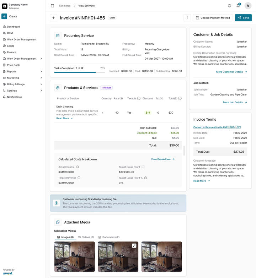Go back to Estimates breadcrumb
The image size is (256, 278).
click(65, 6)
